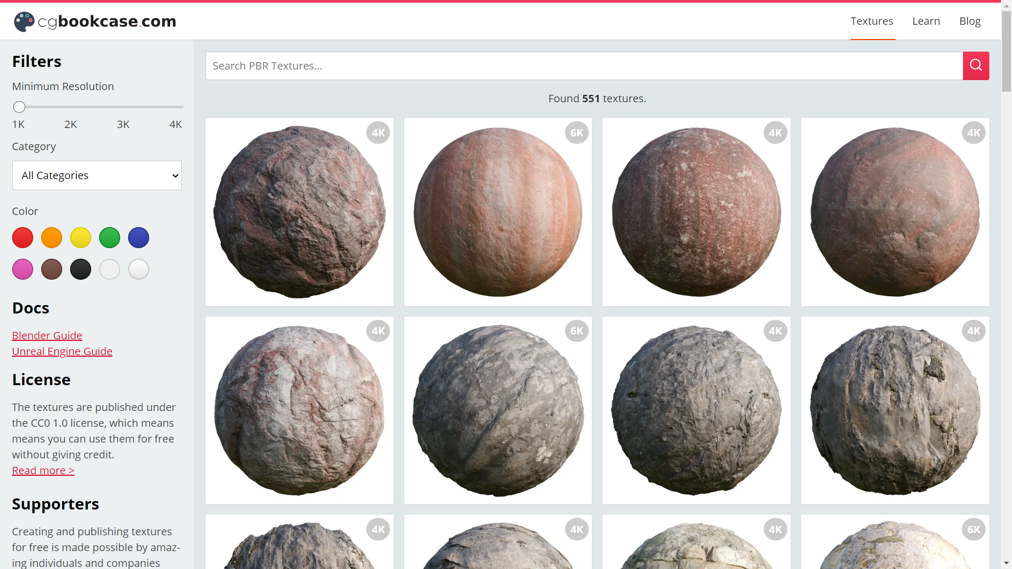Open the Unreal Engine Guide link
This screenshot has width=1012, height=569.
pos(62,351)
